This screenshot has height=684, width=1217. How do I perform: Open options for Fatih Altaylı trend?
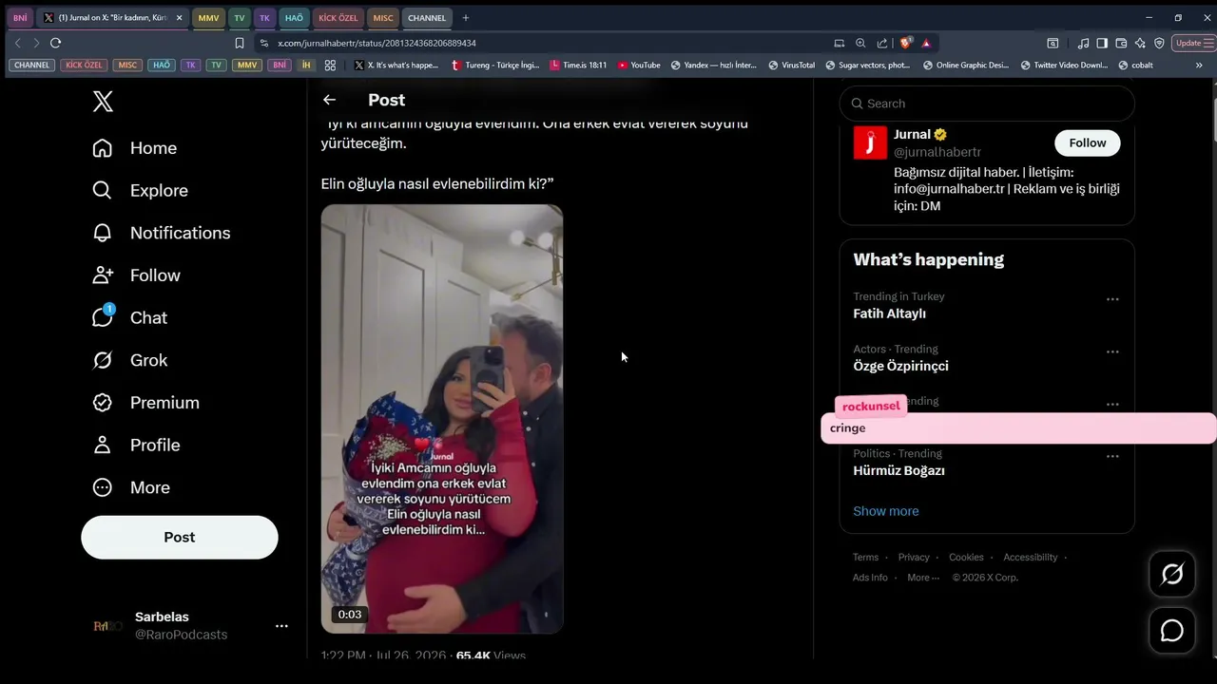click(1112, 299)
